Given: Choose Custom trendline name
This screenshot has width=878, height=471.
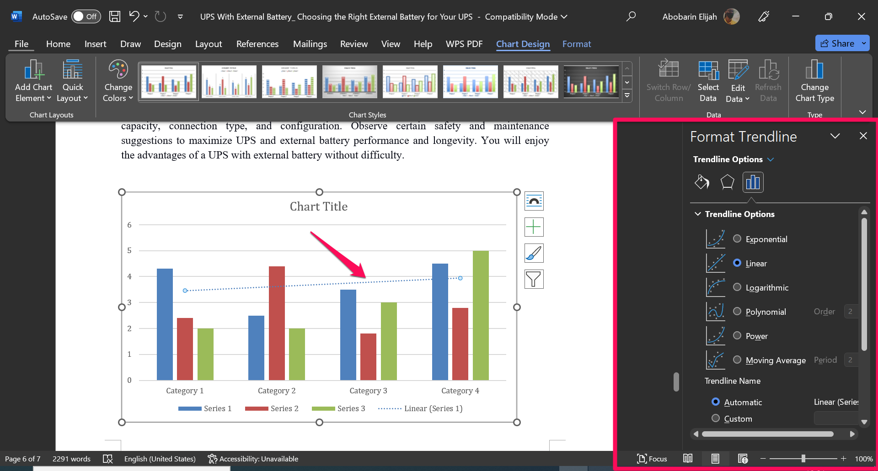Looking at the screenshot, I should (x=716, y=418).
